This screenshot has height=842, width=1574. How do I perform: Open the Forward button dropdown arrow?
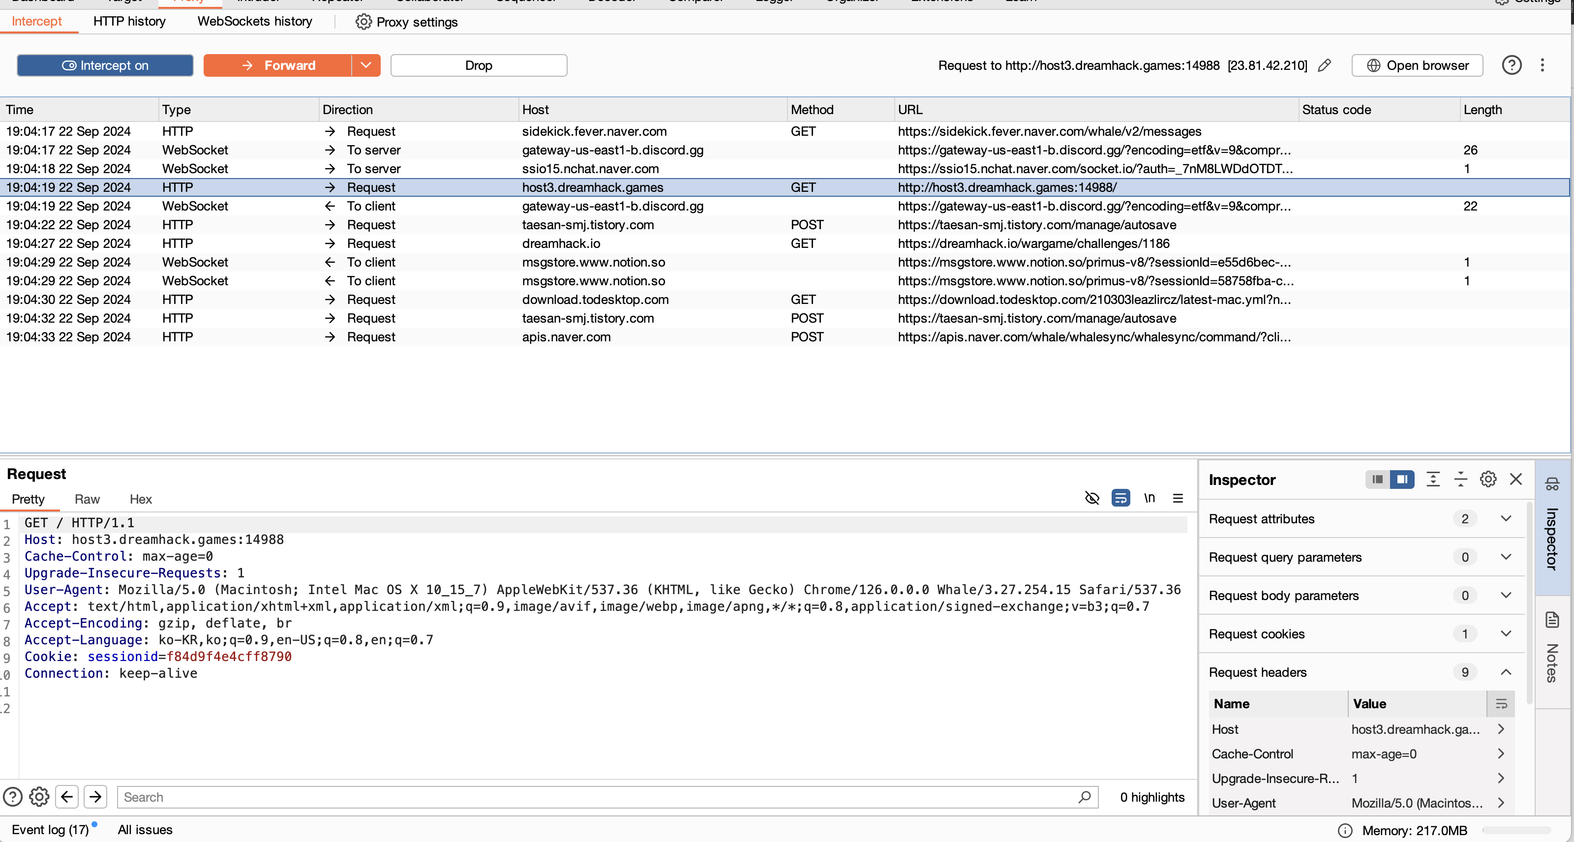point(365,65)
